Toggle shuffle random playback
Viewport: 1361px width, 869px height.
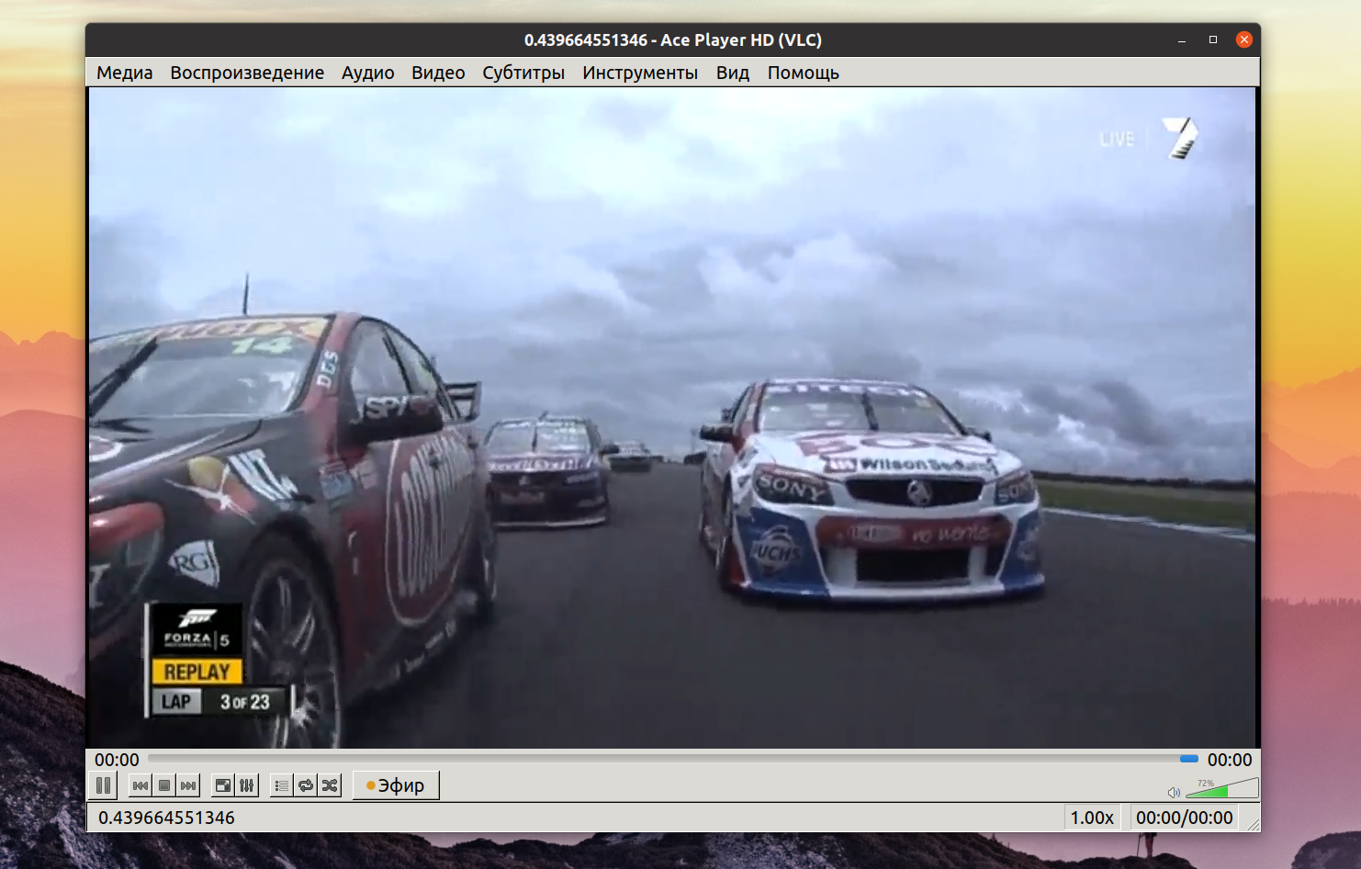pos(330,785)
